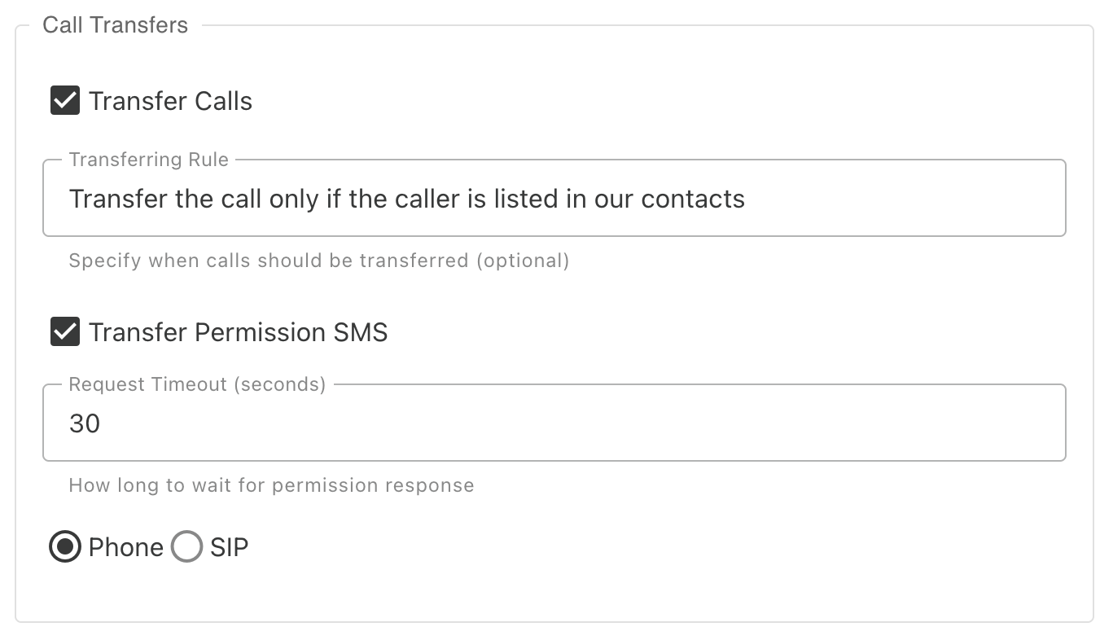Click the permission response helper text

[270, 484]
